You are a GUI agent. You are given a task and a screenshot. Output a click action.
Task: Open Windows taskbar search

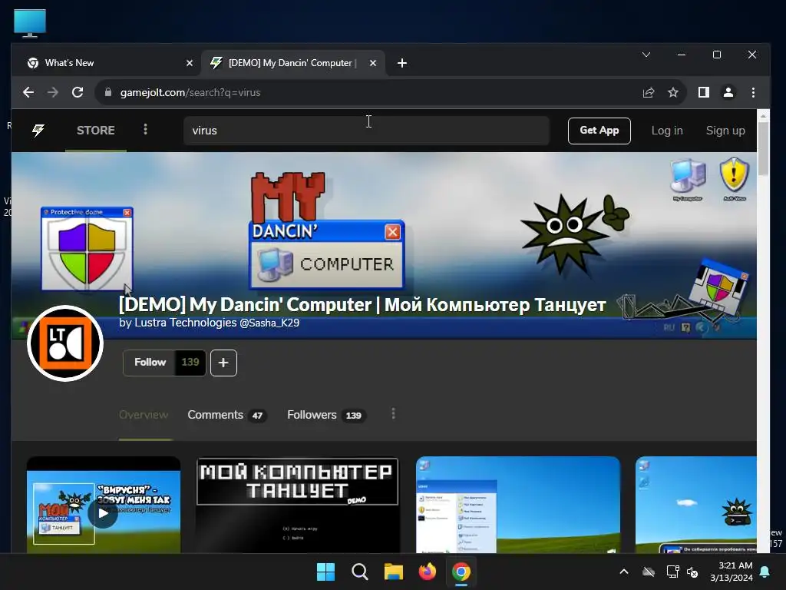[359, 572]
